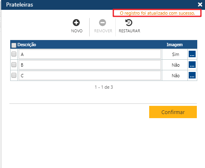Open image options for row A
This screenshot has width=205, height=168.
[x=192, y=54]
